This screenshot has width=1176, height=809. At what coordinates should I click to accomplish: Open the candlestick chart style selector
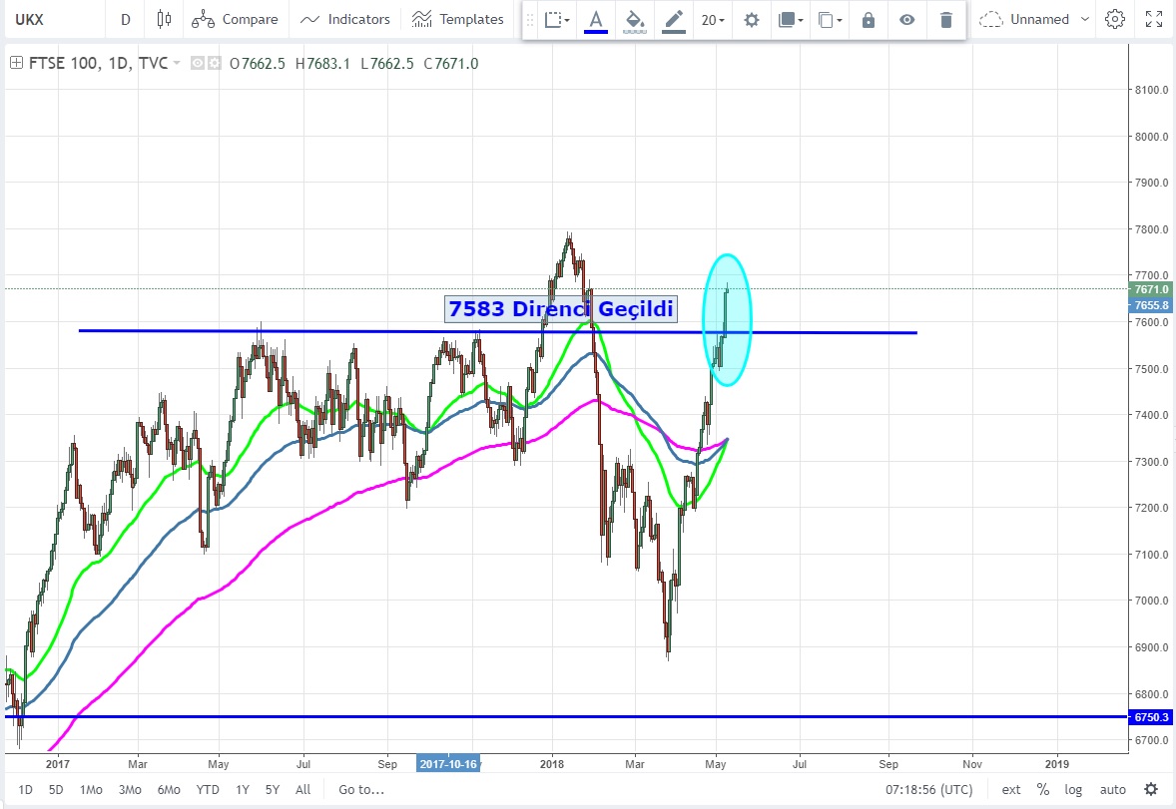[x=165, y=19]
